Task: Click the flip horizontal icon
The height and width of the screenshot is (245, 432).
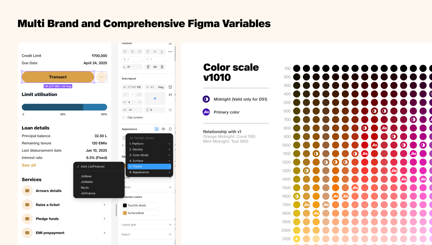Action: click(x=155, y=67)
